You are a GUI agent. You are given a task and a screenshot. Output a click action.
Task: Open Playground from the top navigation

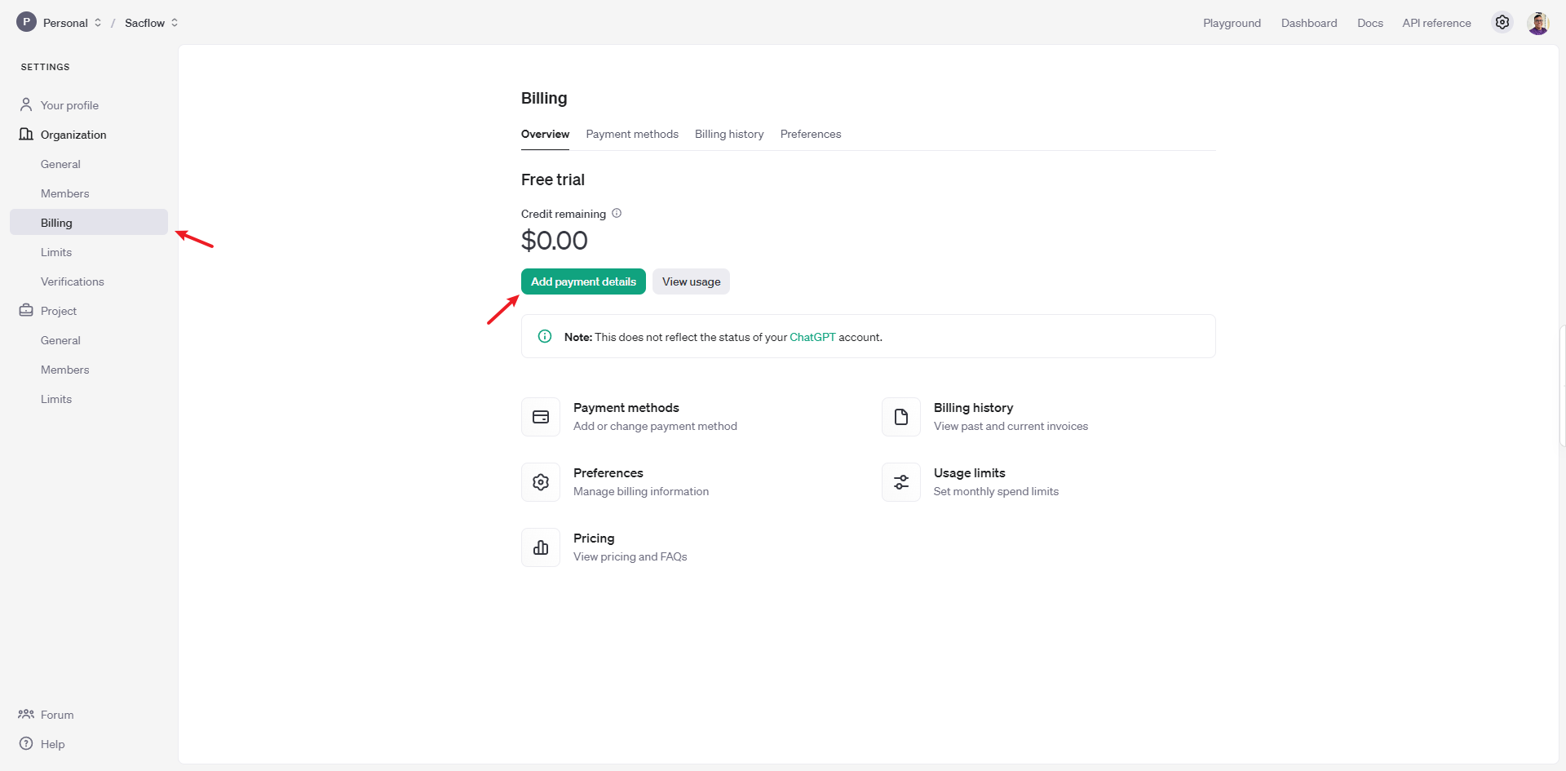(x=1232, y=23)
